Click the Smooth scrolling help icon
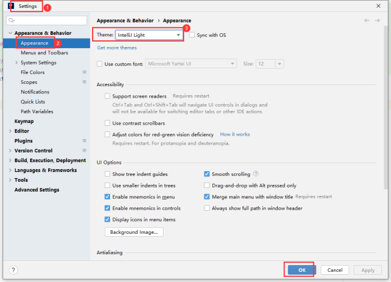This screenshot has width=391, height=282. [256, 174]
